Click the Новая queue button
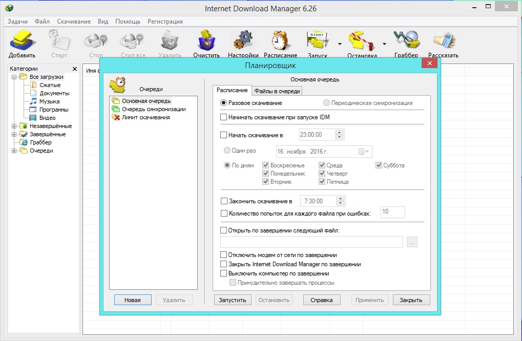This screenshot has height=341, width=522. point(133,300)
